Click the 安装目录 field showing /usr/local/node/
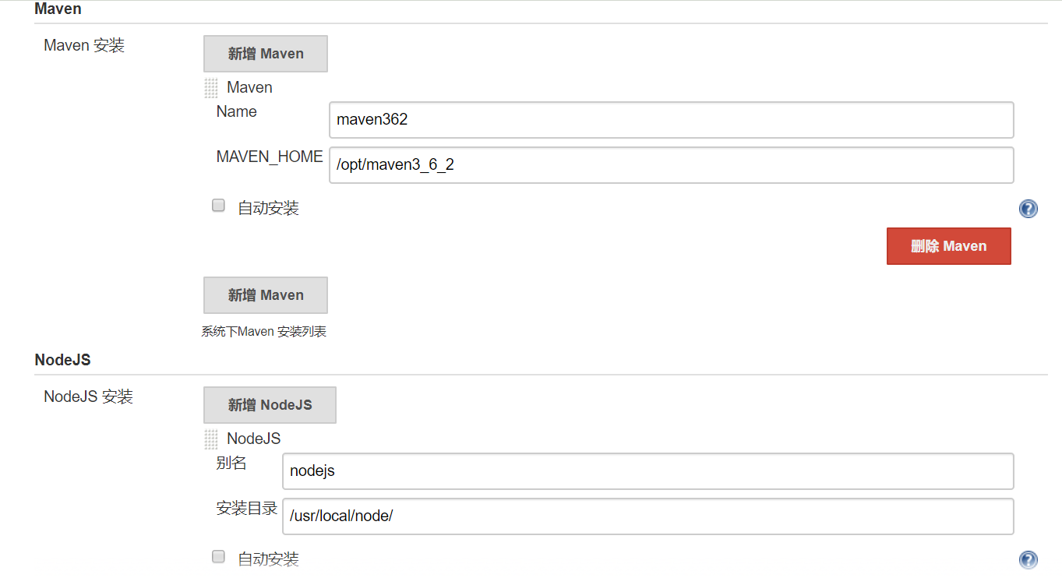Viewport: 1062px width, 585px height. [x=648, y=516]
